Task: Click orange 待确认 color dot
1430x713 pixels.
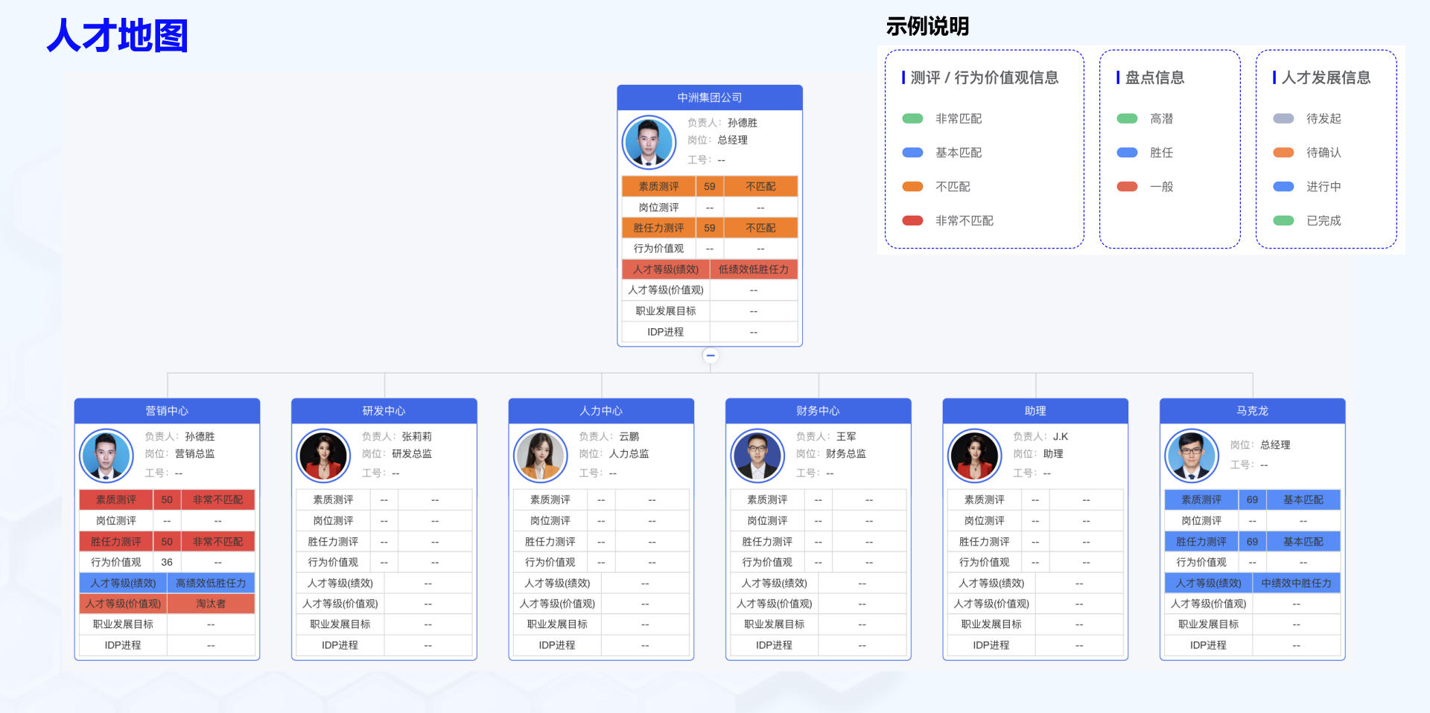Action: (x=1284, y=152)
